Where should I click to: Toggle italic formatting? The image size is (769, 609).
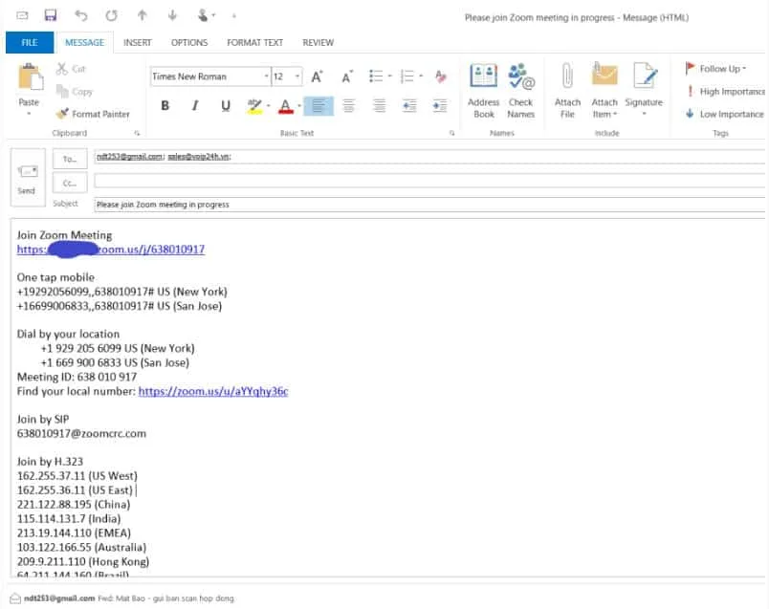(x=195, y=105)
